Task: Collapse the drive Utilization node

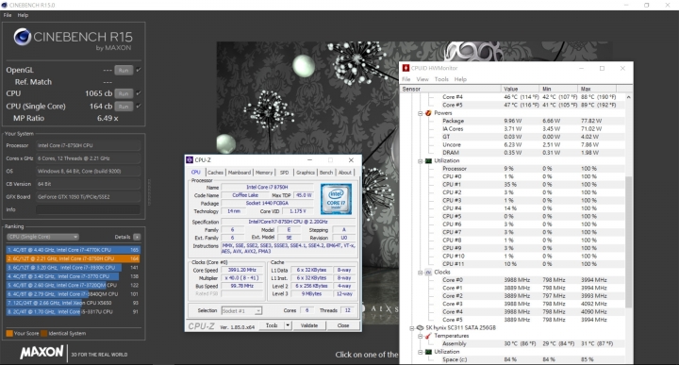Action: pyautogui.click(x=420, y=352)
